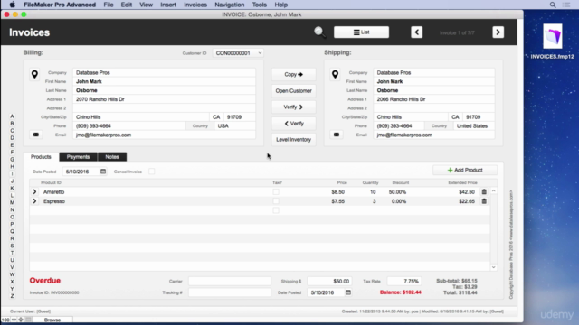Delete the Amaretto line item
The height and width of the screenshot is (325, 579).
click(484, 191)
